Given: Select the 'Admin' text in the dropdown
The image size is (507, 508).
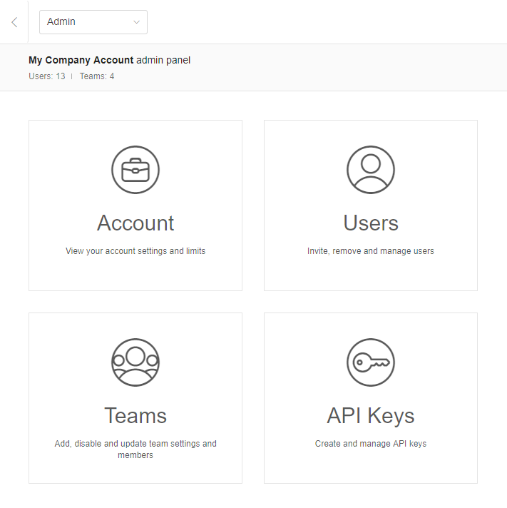Looking at the screenshot, I should tap(61, 22).
